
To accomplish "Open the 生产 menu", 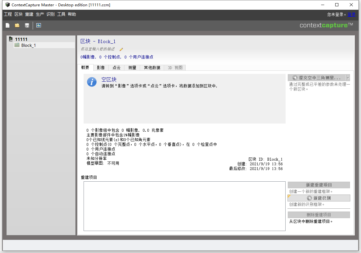I will [40, 14].
